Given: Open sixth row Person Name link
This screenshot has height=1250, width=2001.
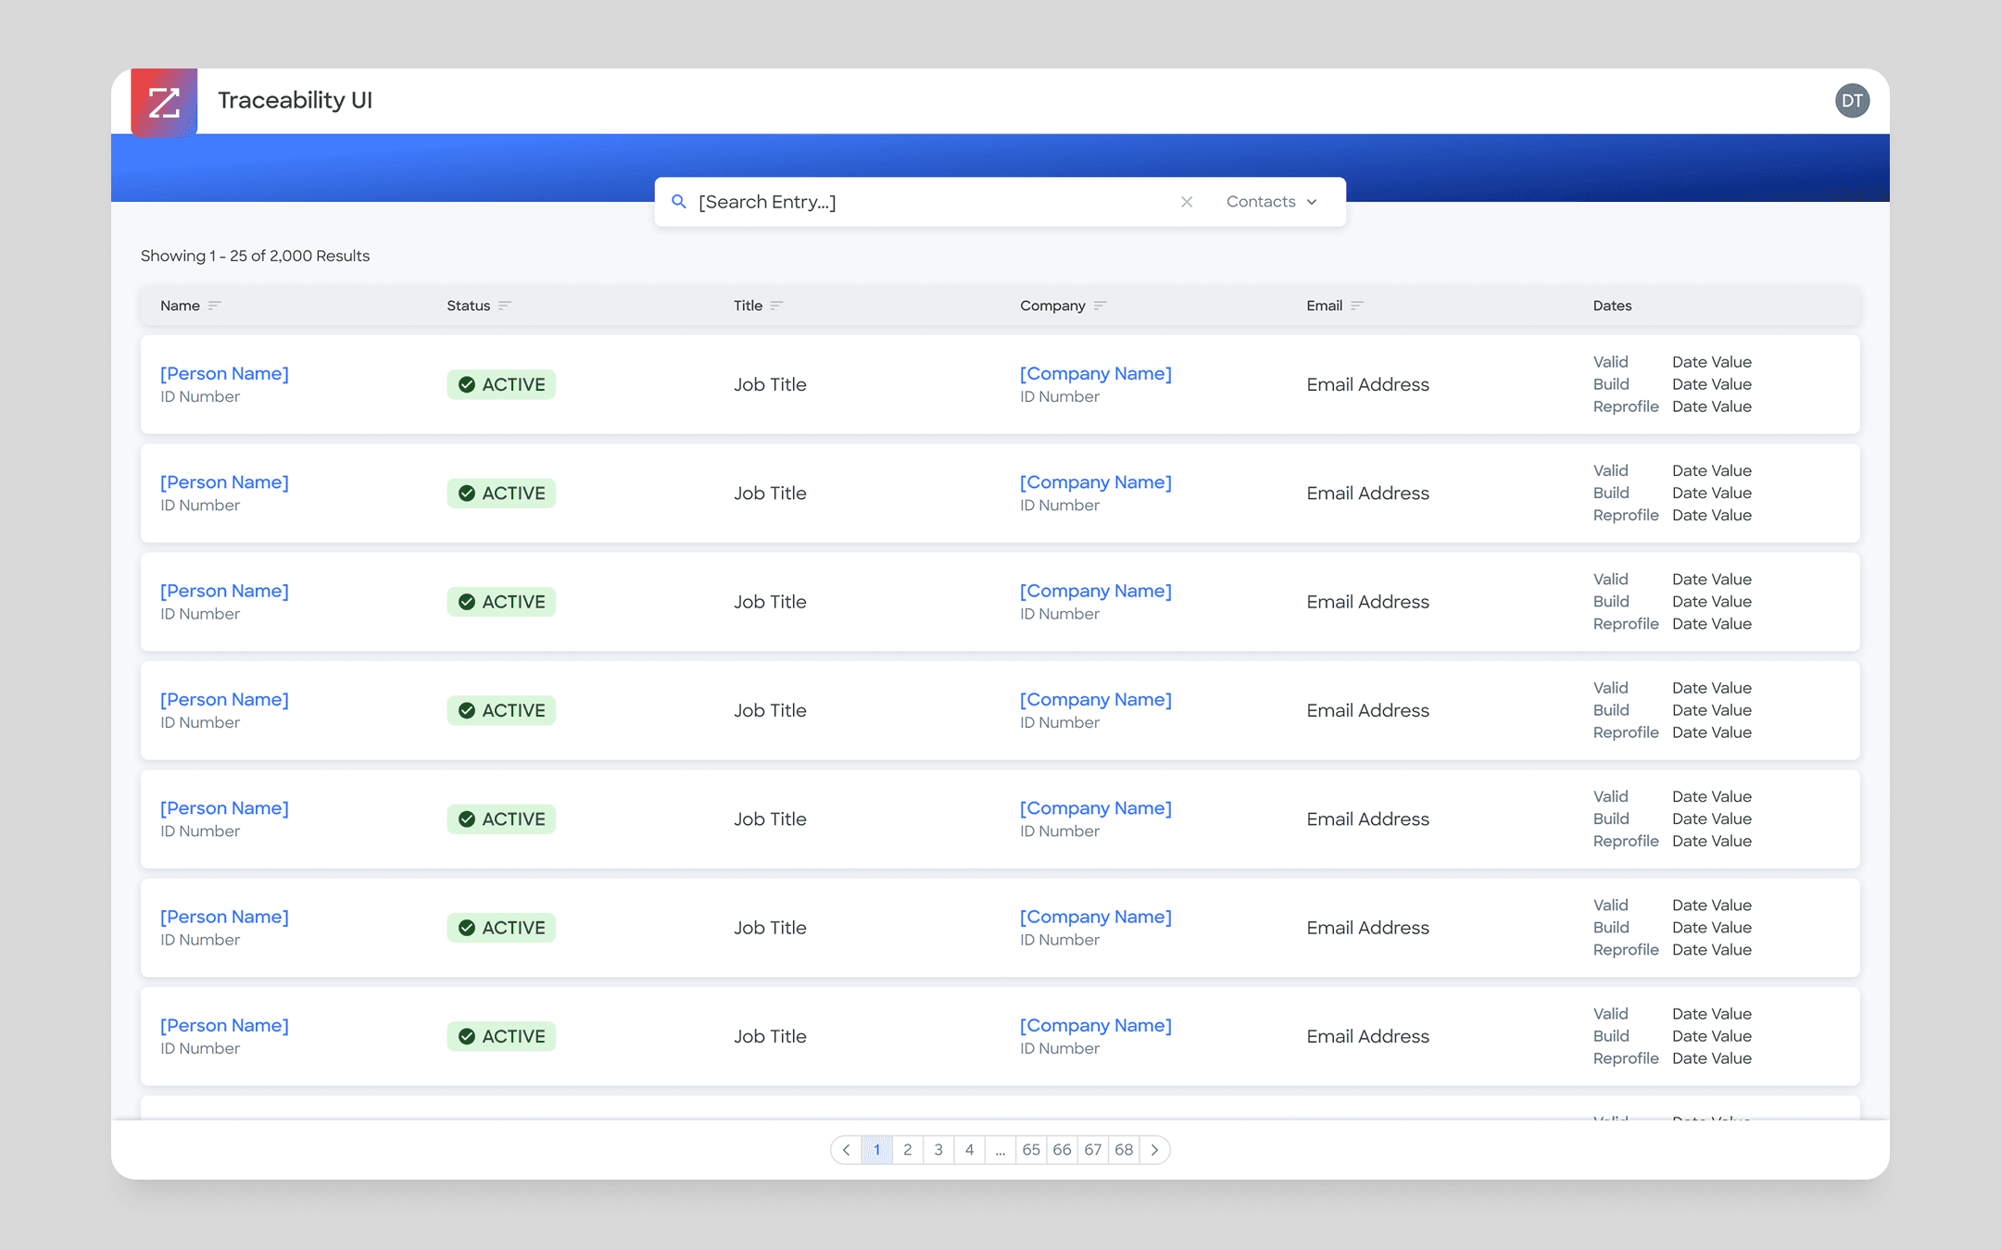Looking at the screenshot, I should pyautogui.click(x=224, y=917).
